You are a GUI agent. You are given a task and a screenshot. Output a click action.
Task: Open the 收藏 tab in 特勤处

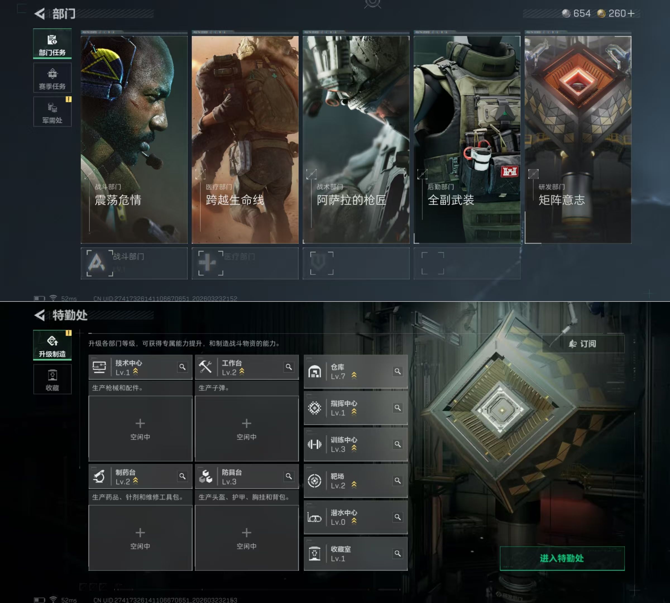coord(52,379)
